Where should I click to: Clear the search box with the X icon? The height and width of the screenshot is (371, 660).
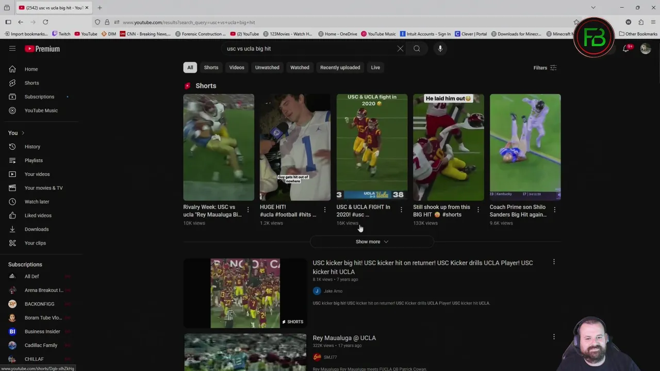[x=400, y=48]
